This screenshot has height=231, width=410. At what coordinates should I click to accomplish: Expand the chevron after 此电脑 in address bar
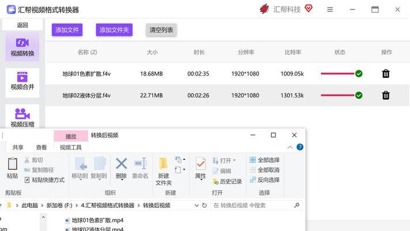point(42,206)
